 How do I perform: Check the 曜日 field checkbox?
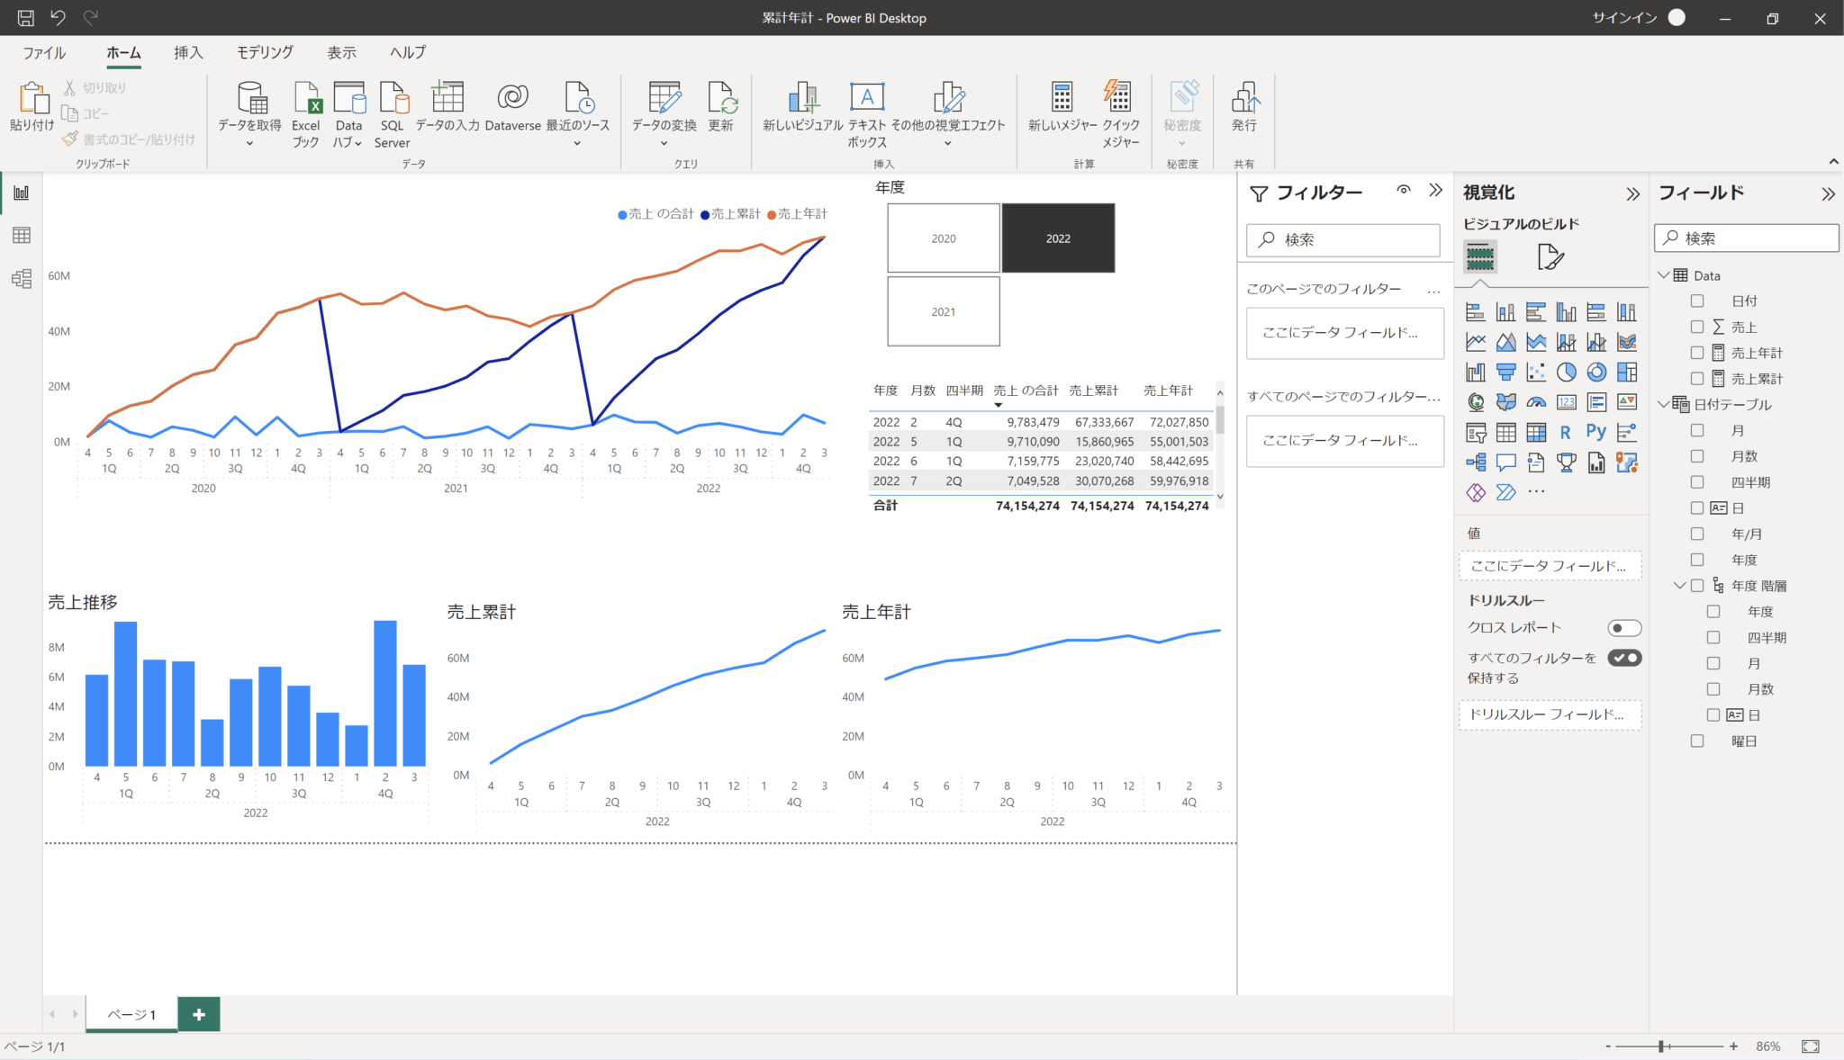pos(1697,741)
